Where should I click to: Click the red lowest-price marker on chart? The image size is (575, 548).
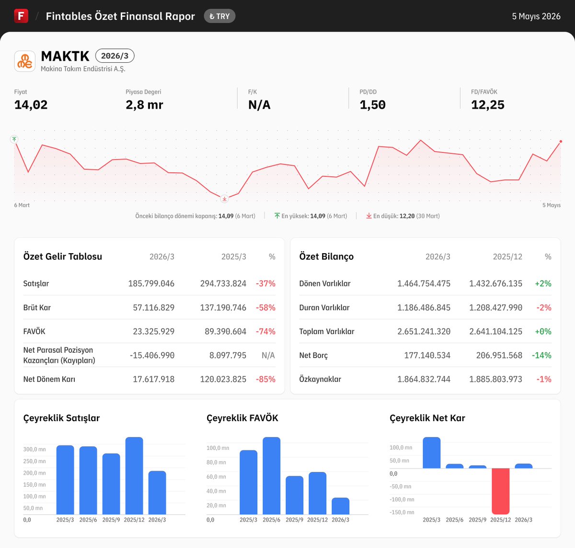[224, 198]
